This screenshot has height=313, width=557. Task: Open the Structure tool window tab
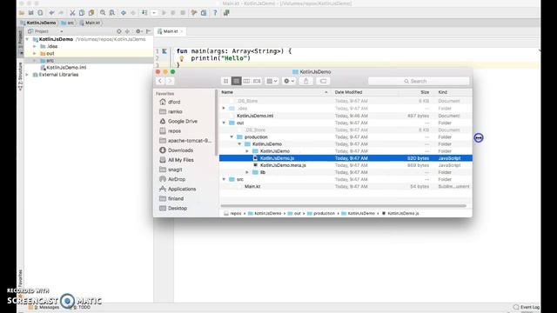[x=20, y=77]
